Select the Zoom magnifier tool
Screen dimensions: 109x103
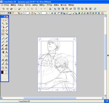(x=6, y=68)
